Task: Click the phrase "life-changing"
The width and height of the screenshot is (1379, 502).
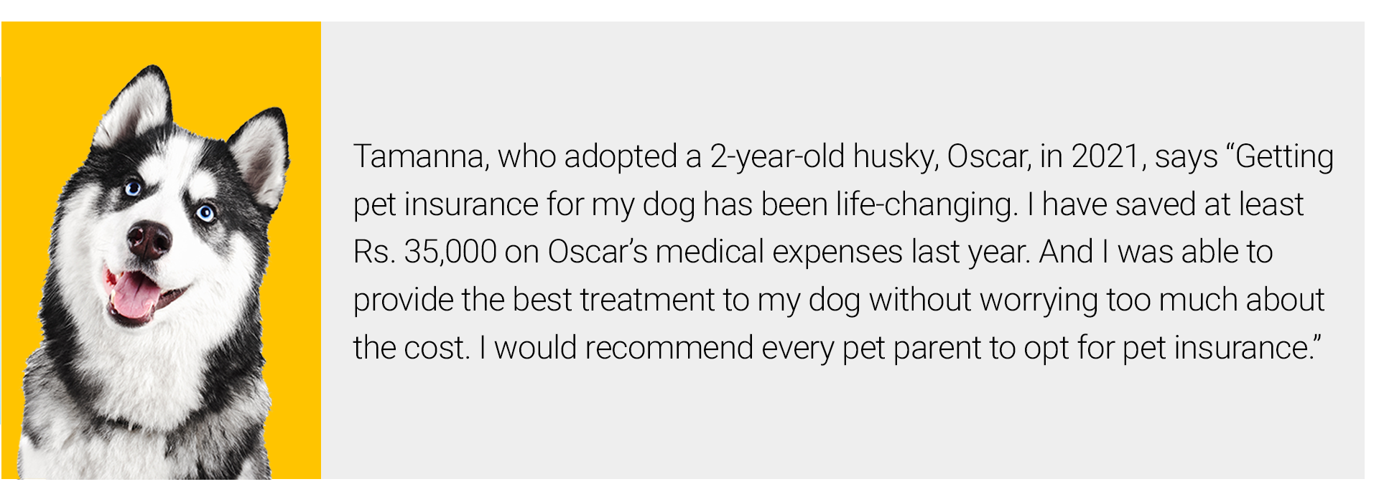Action: pos(927,205)
